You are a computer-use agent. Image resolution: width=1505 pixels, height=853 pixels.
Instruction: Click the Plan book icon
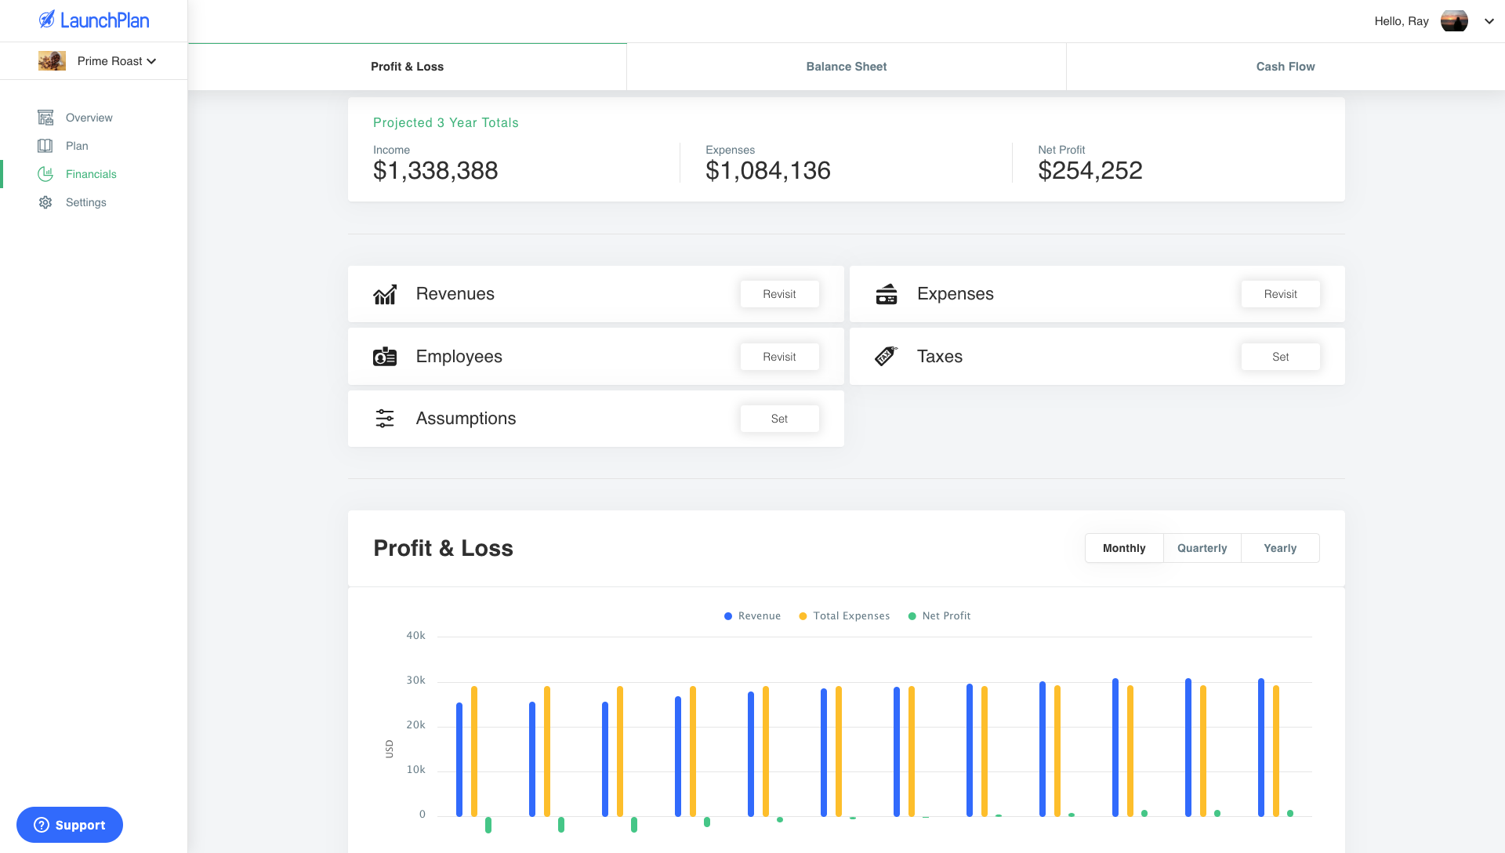(x=45, y=146)
